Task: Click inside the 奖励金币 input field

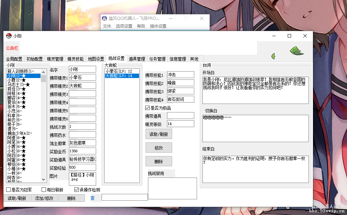Action: [82, 151]
